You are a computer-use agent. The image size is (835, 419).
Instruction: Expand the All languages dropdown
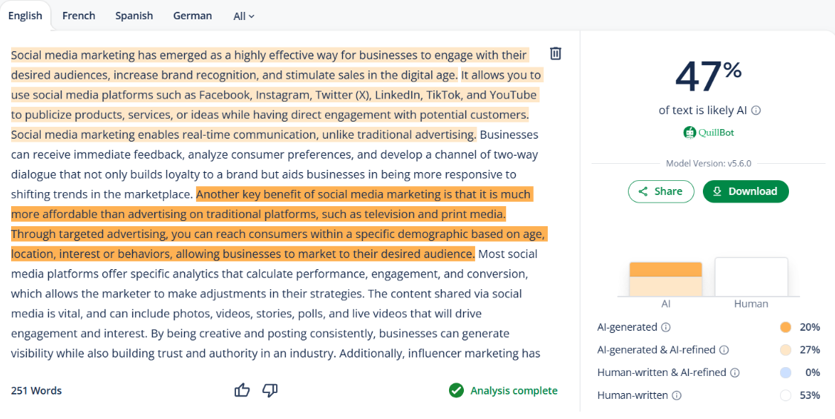243,16
